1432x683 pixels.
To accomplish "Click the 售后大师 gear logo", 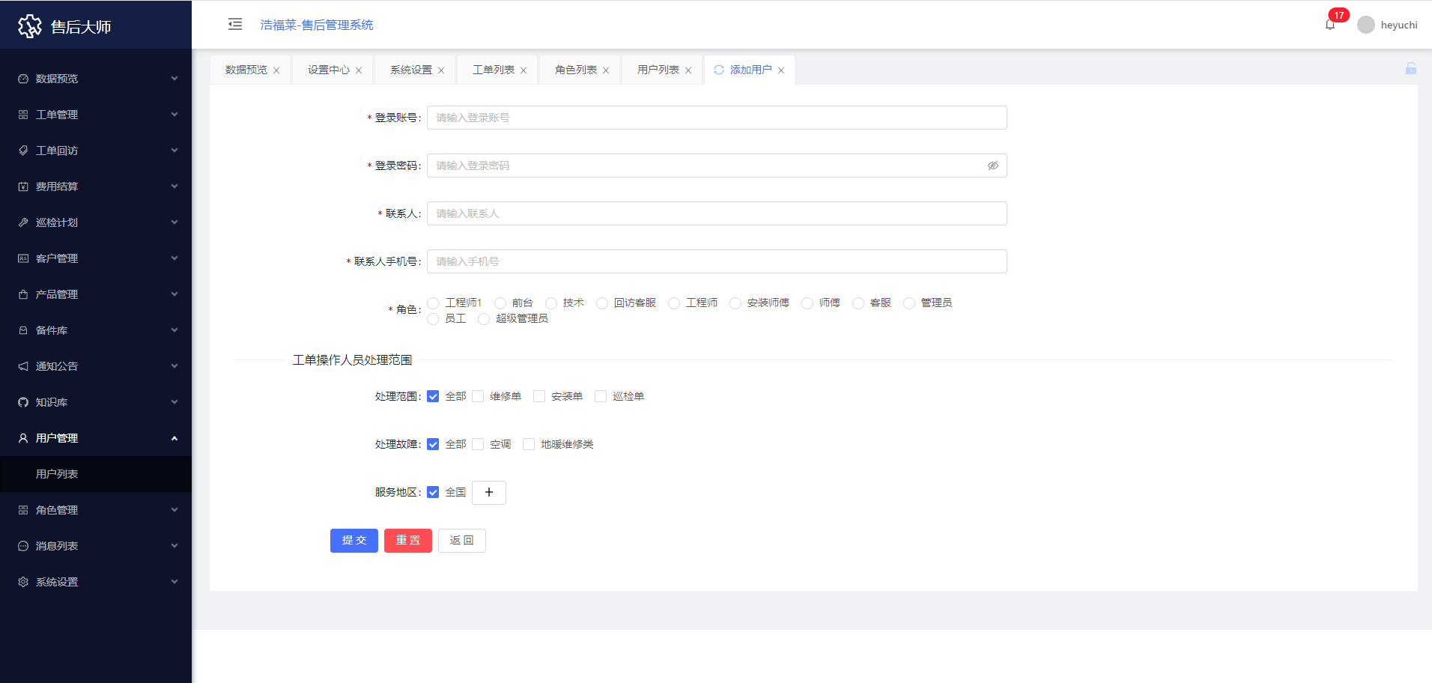I will (x=30, y=27).
